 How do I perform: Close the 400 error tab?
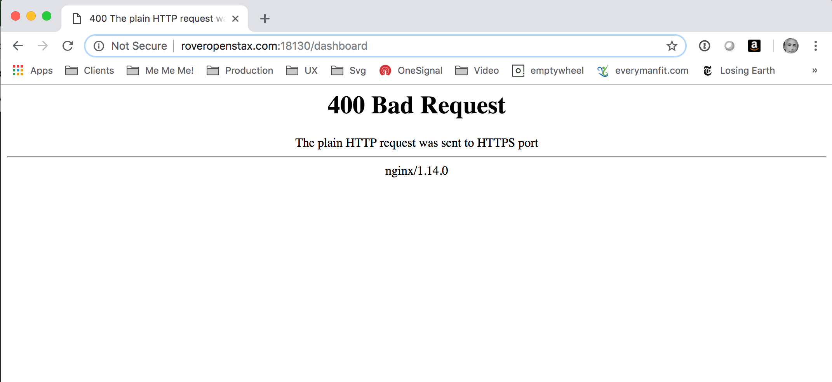tap(235, 19)
